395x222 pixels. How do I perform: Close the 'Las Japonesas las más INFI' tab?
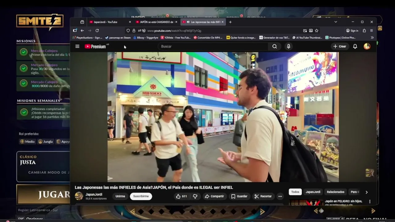pyautogui.click(x=222, y=22)
